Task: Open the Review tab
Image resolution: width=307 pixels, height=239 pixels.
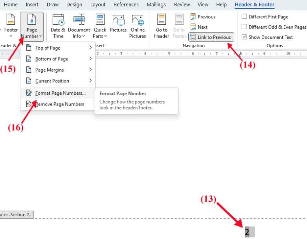Action: (182, 4)
